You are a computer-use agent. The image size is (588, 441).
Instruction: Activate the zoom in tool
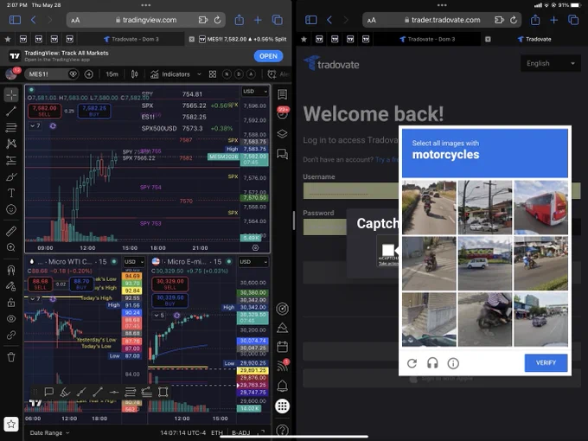[11, 247]
